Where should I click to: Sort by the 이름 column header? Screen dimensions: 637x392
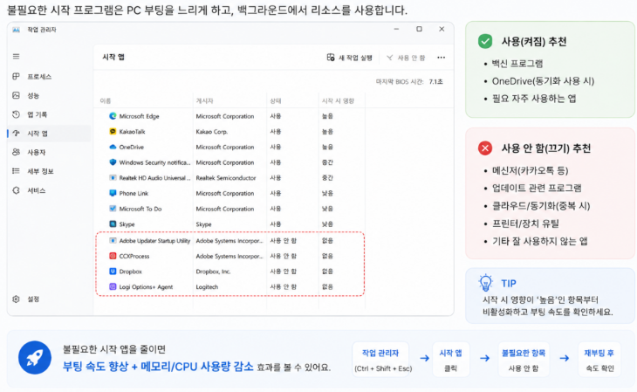(x=106, y=100)
